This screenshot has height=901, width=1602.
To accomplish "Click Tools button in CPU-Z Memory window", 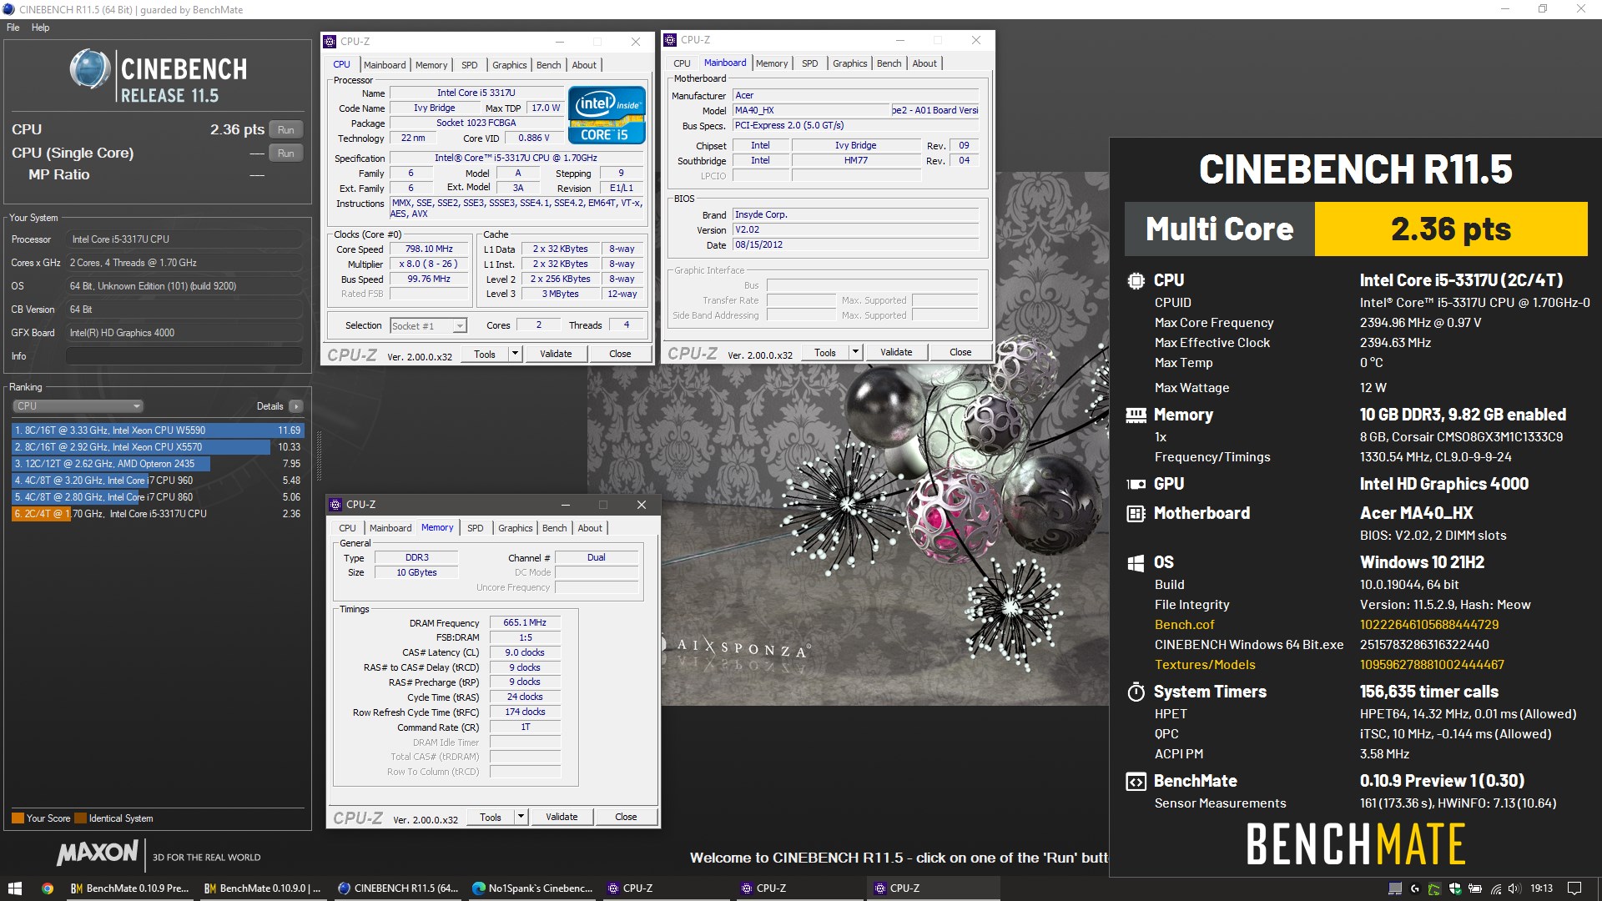I will (x=491, y=817).
